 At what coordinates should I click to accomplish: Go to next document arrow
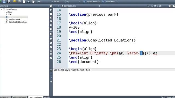coord(58,6)
